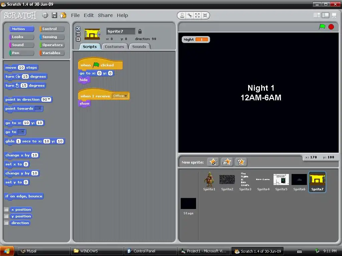Select the shrink sprite tool
Viewport: 342px width, 256px height.
pos(205,15)
